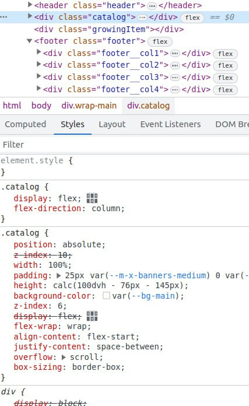The height and width of the screenshot is (406, 249).
Task: Toggle flex overlay badge for footer__col1
Action: coord(225,54)
